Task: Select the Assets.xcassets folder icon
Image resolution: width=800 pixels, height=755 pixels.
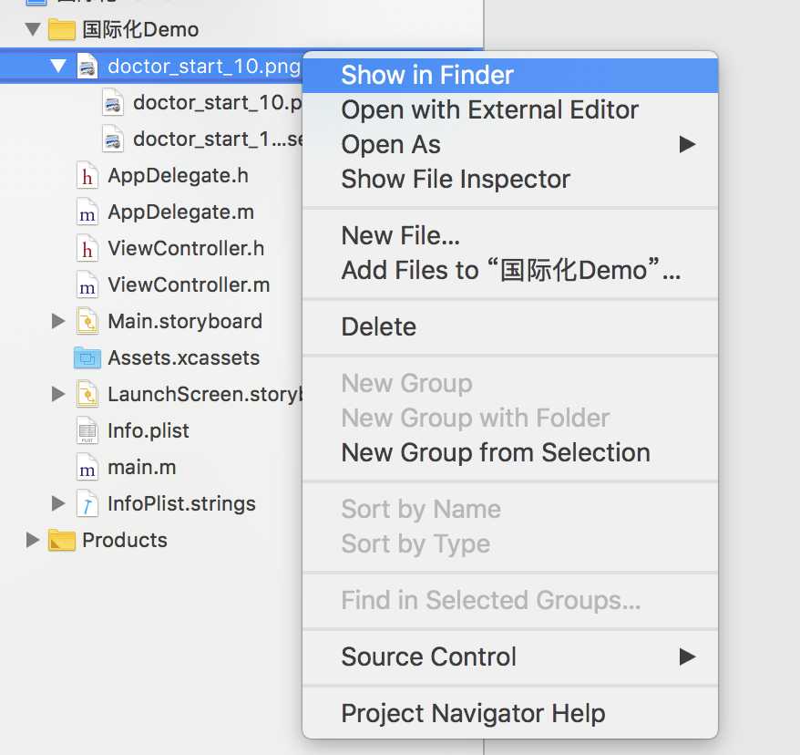Action: [x=87, y=357]
